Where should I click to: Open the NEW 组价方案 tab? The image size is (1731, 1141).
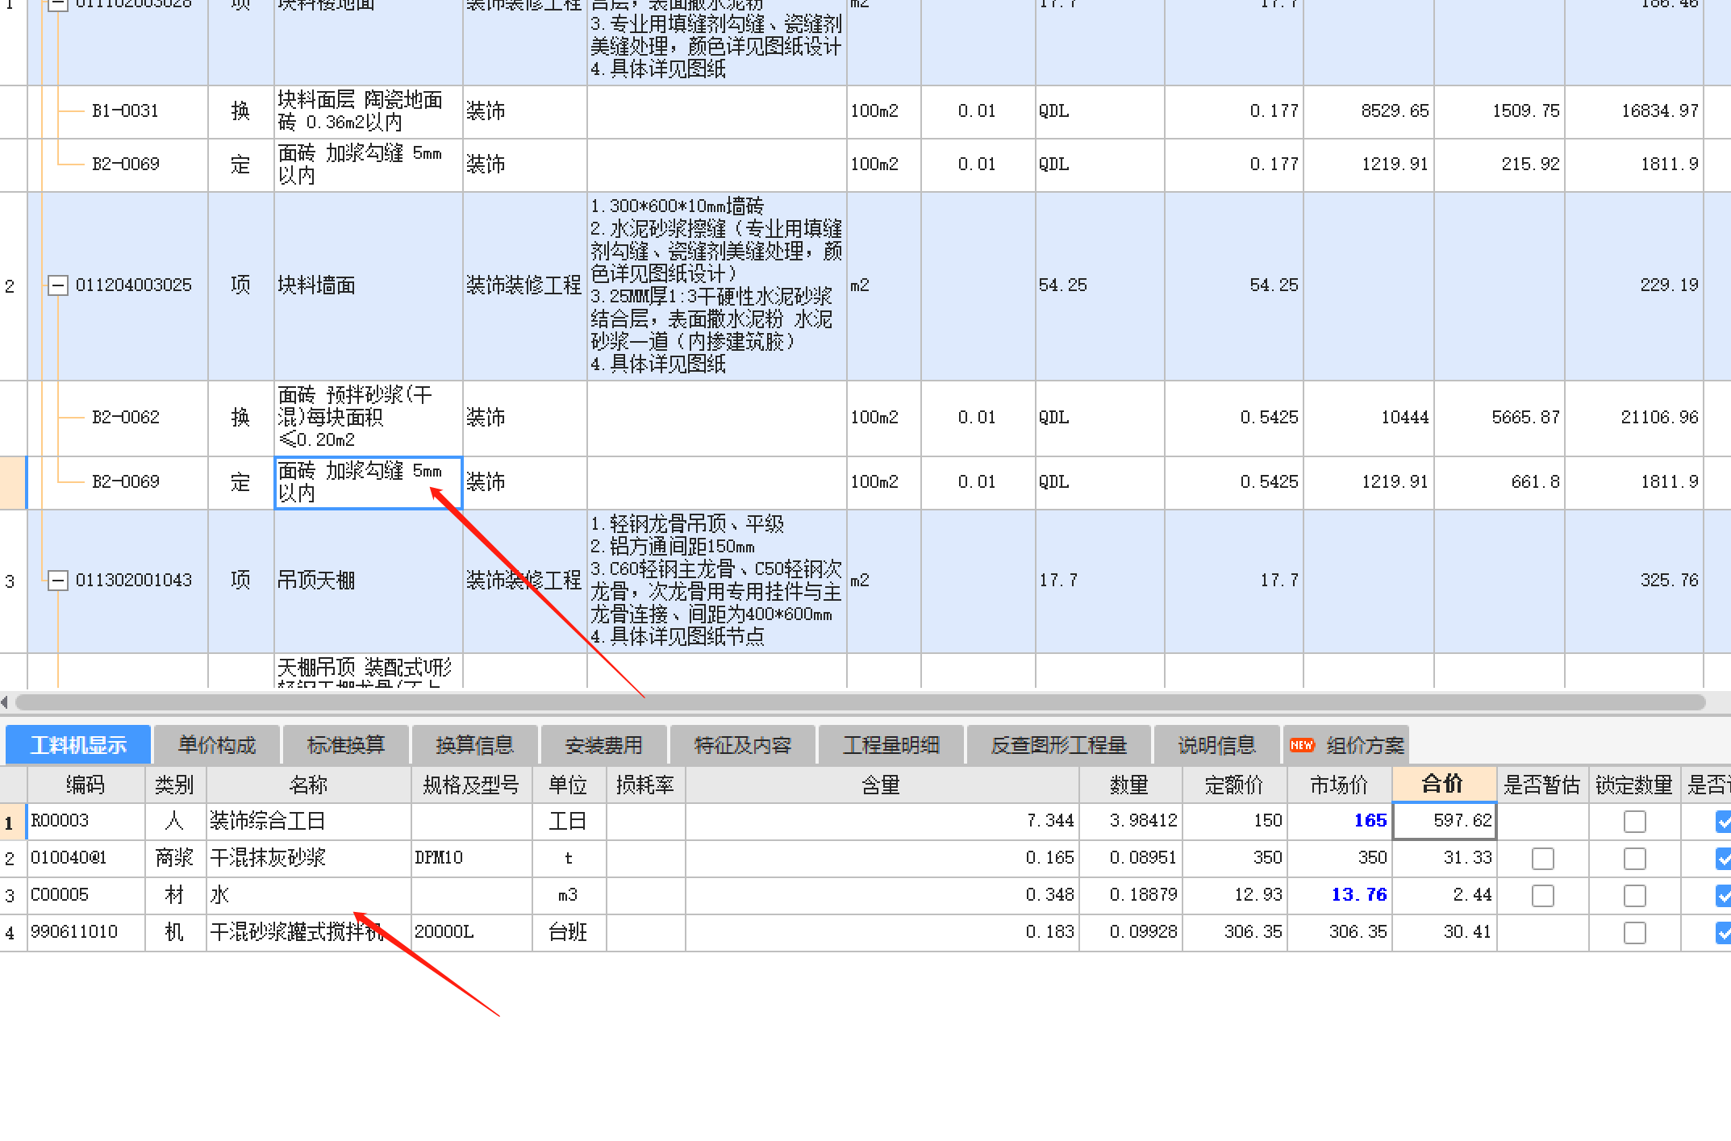[x=1346, y=744]
